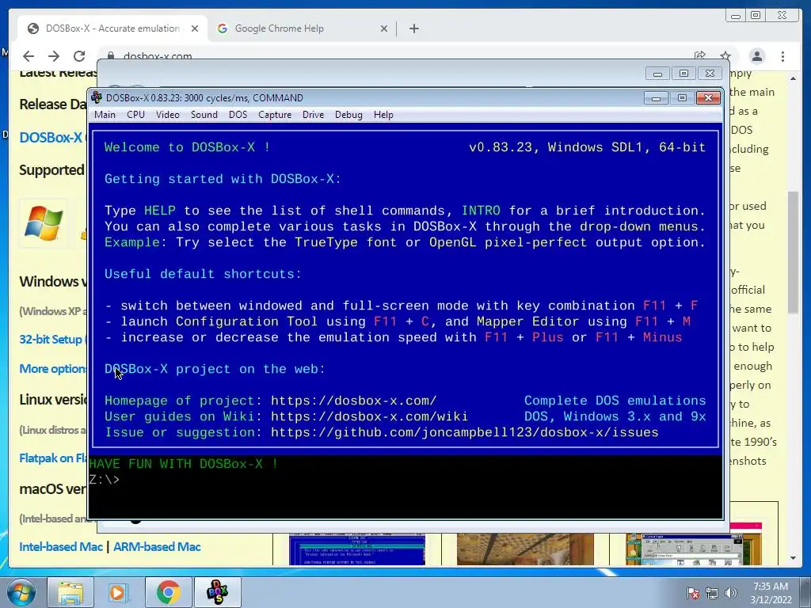Click the site lock icon in address bar
The width and height of the screenshot is (811, 608).
coord(111,55)
